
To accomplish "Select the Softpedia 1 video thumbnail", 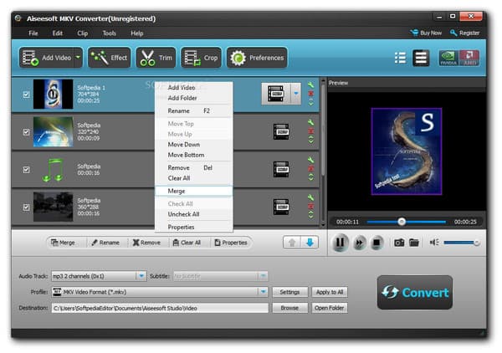I will (53, 94).
